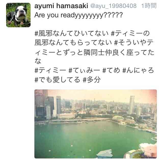Open hashtag #てぃみー
The image size is (163, 161).
pos(84,70)
